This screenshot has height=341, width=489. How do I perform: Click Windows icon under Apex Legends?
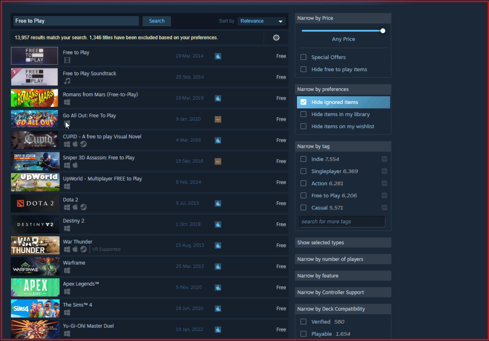(x=67, y=291)
